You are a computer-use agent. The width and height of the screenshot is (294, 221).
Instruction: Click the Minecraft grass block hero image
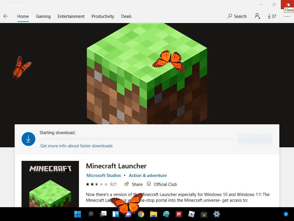(147, 73)
